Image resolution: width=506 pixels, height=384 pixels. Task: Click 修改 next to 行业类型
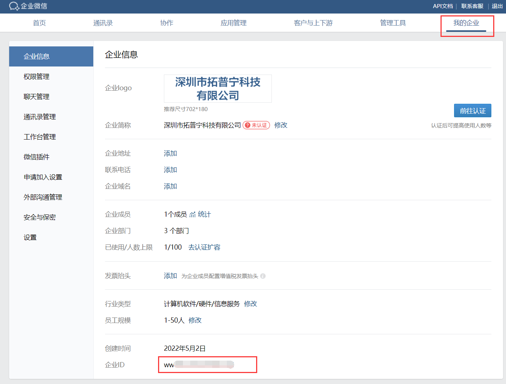[x=251, y=304]
